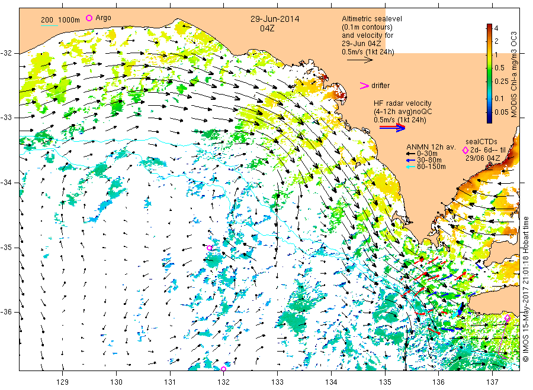Click the black 0-30m ANMN arrow symbol
The width and height of the screenshot is (533, 390).
tap(410, 154)
